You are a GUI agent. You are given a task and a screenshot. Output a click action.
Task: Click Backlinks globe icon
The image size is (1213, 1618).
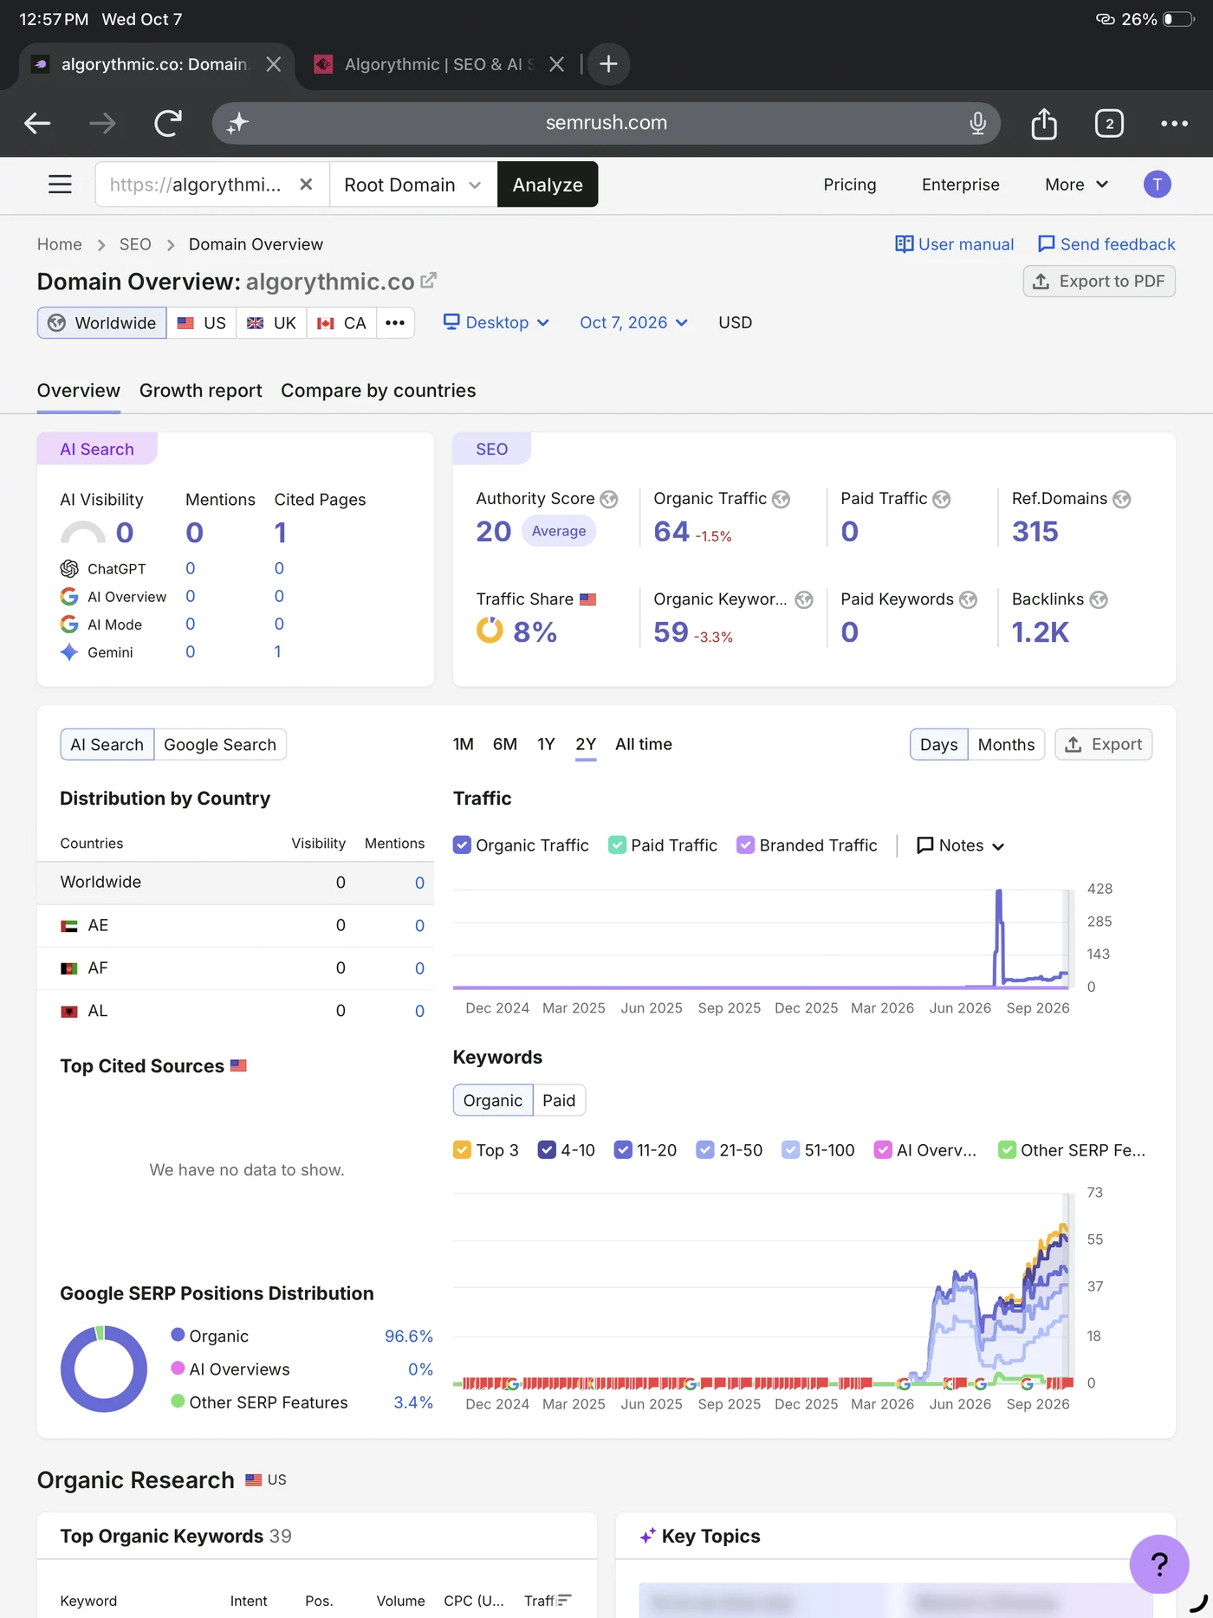(1099, 599)
